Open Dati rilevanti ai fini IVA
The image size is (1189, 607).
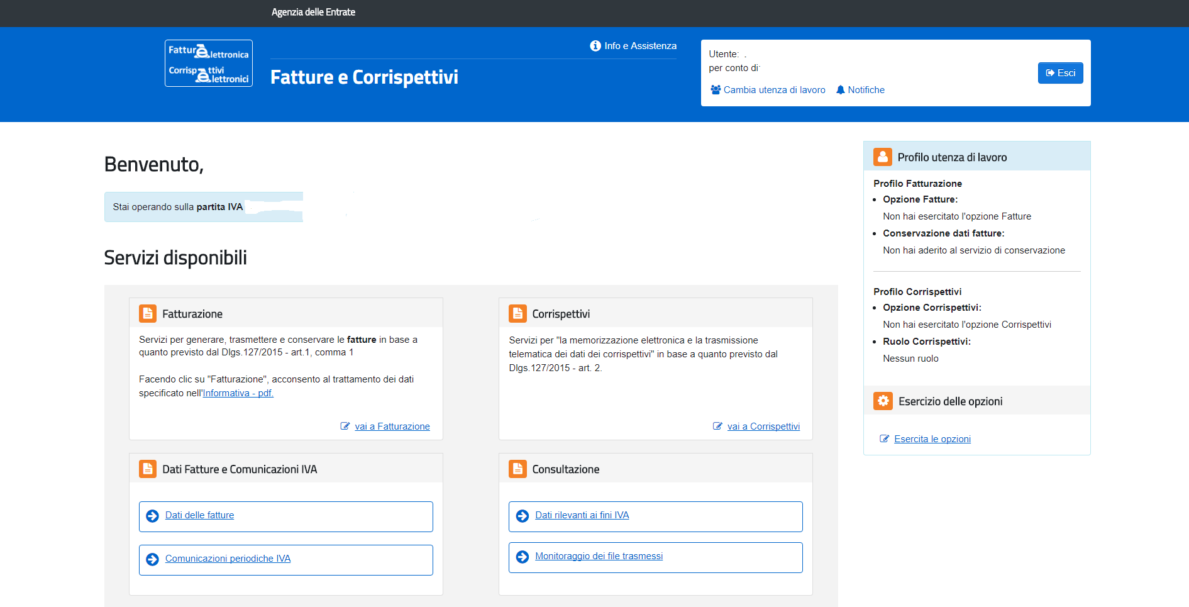click(582, 515)
